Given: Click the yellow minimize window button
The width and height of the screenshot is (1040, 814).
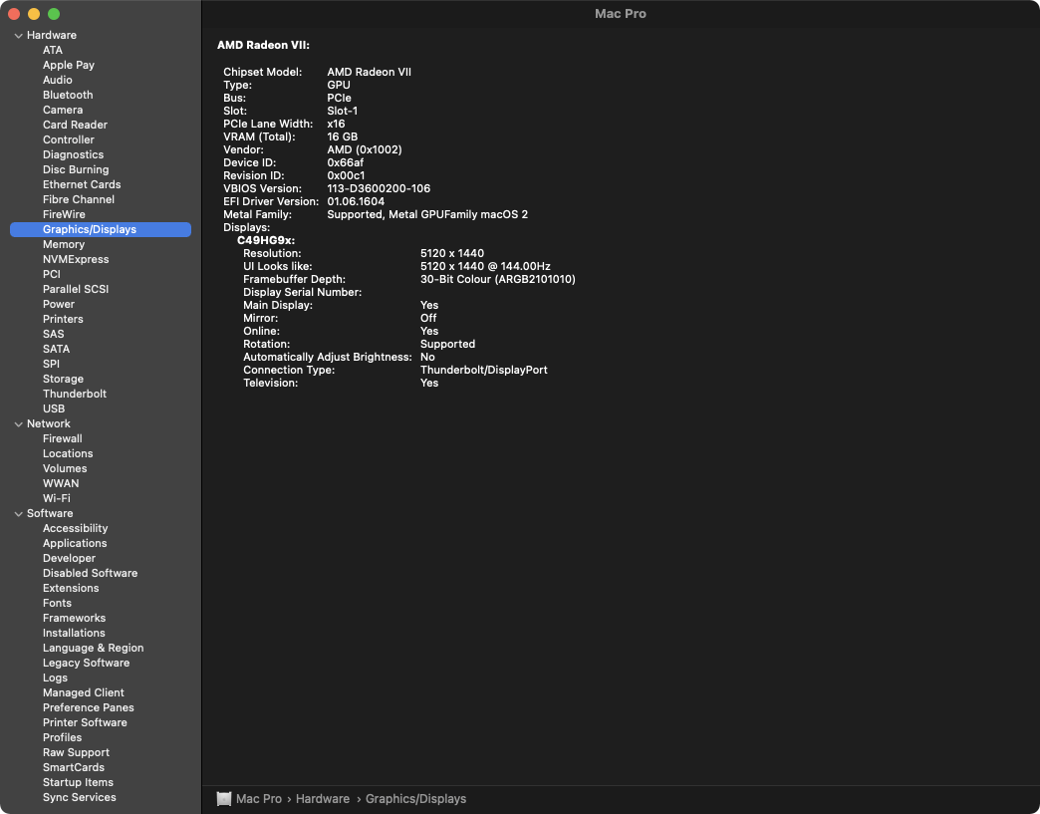Looking at the screenshot, I should [34, 14].
